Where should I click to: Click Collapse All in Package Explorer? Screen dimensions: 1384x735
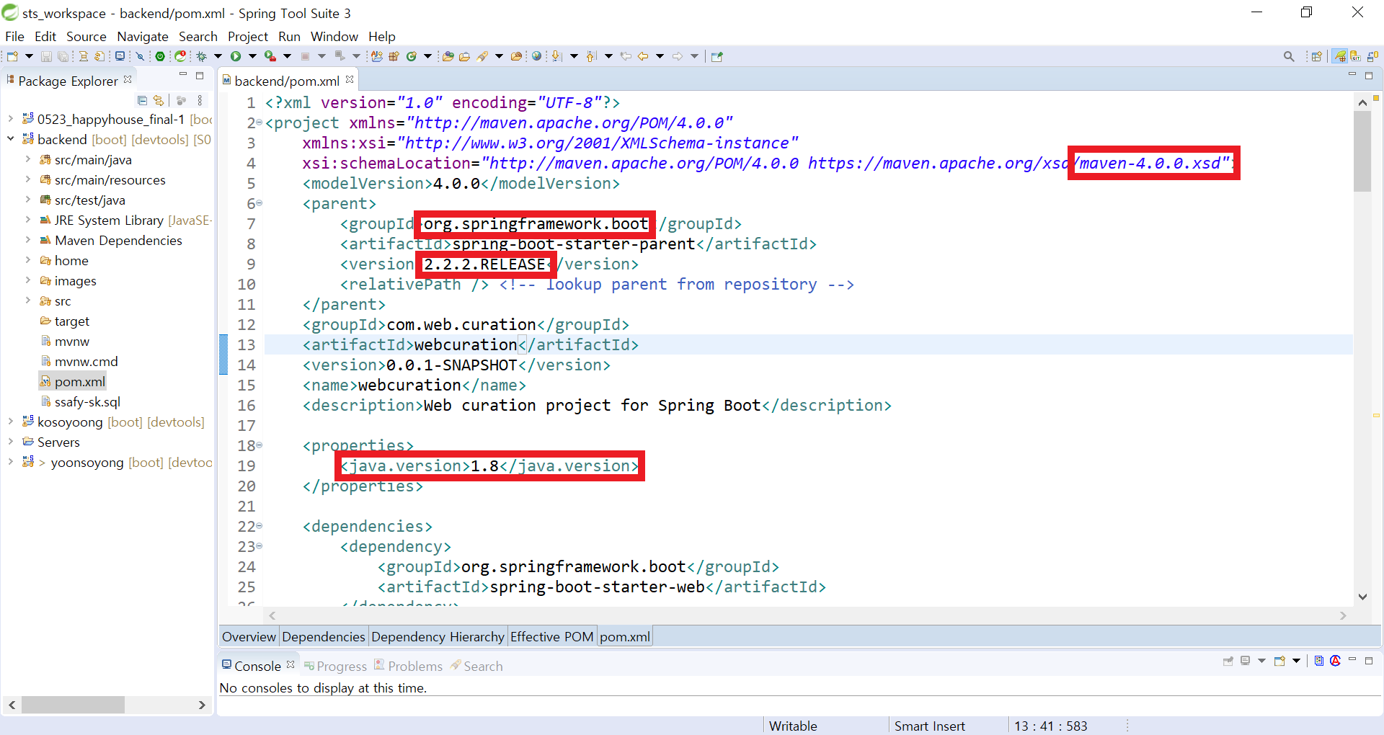pyautogui.click(x=142, y=101)
